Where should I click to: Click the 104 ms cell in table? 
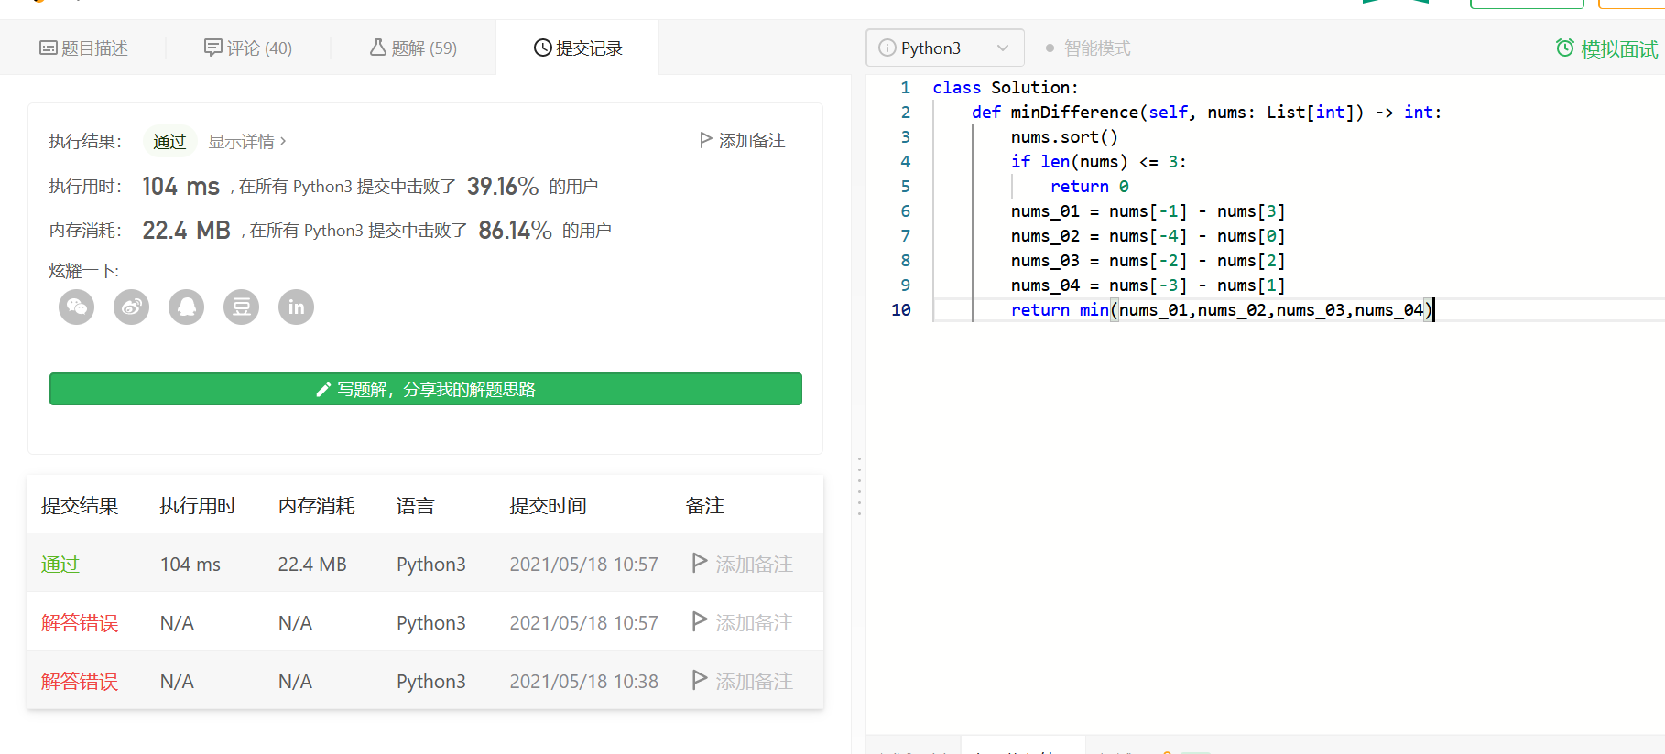[190, 564]
